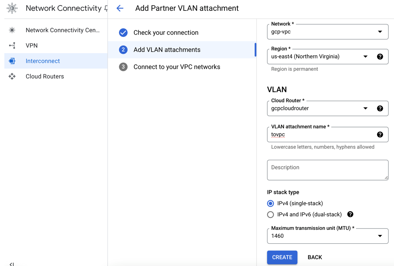This screenshot has width=394, height=266.
Task: Go to VPN in the sidebar
Action: (32, 45)
